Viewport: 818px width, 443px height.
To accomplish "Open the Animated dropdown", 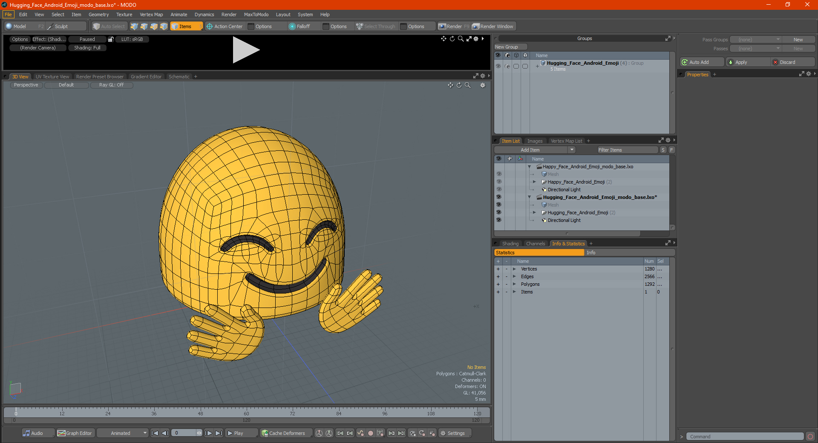I will 123,433.
